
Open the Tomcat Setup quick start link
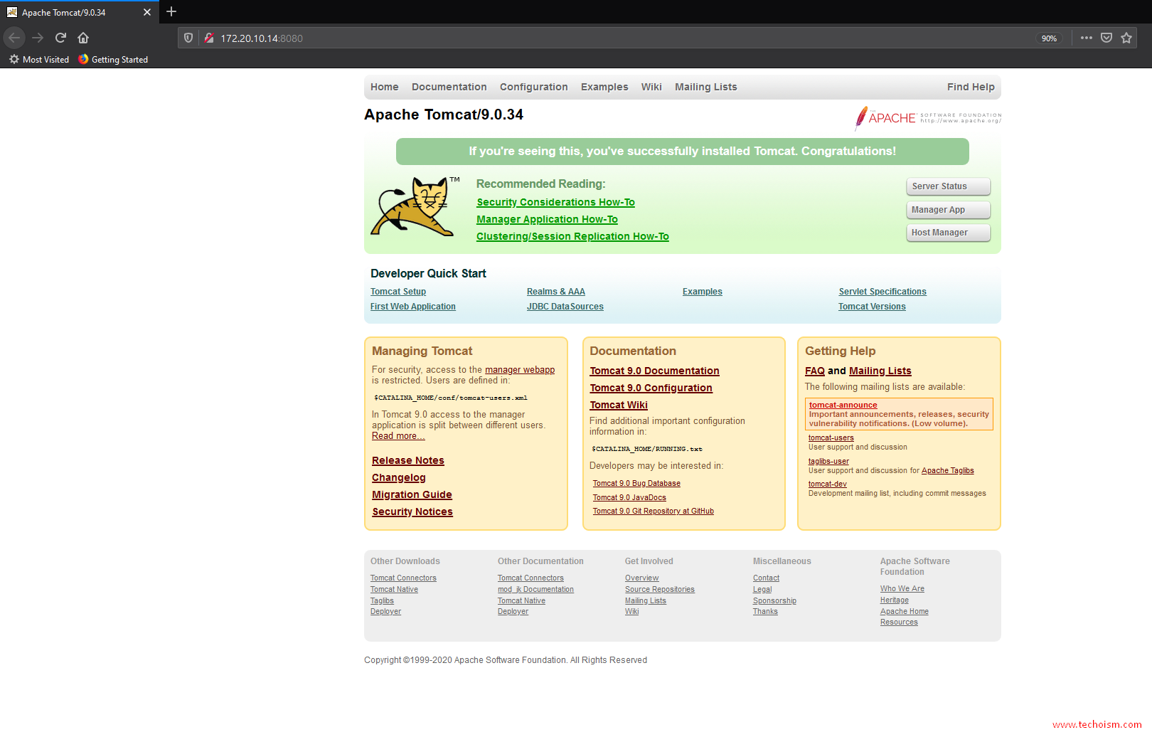[x=398, y=292]
